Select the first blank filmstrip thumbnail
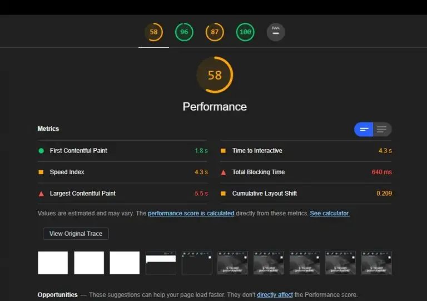The width and height of the screenshot is (427, 301). coord(53,263)
